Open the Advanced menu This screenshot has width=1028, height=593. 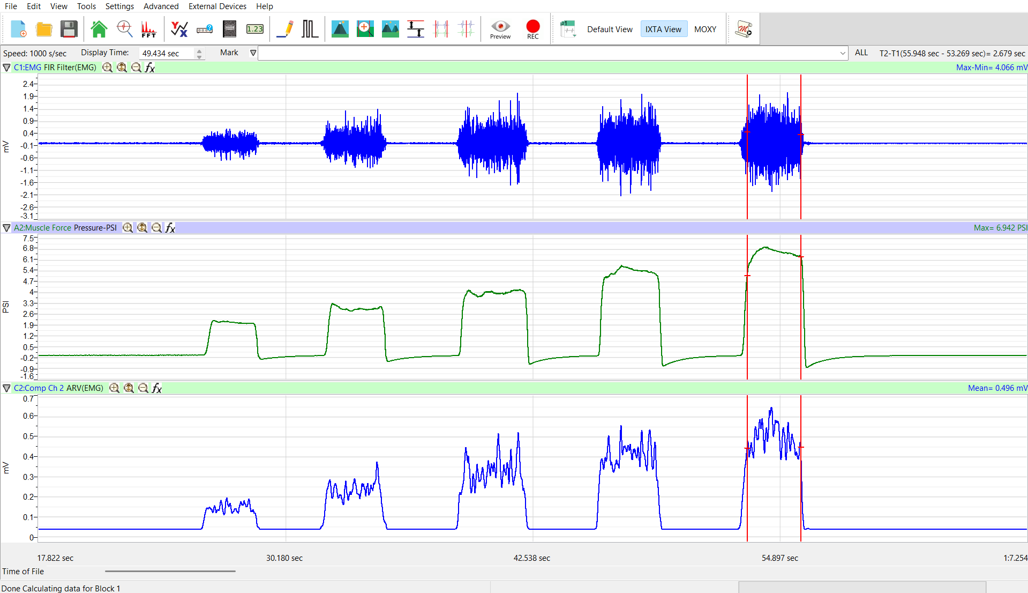(161, 6)
